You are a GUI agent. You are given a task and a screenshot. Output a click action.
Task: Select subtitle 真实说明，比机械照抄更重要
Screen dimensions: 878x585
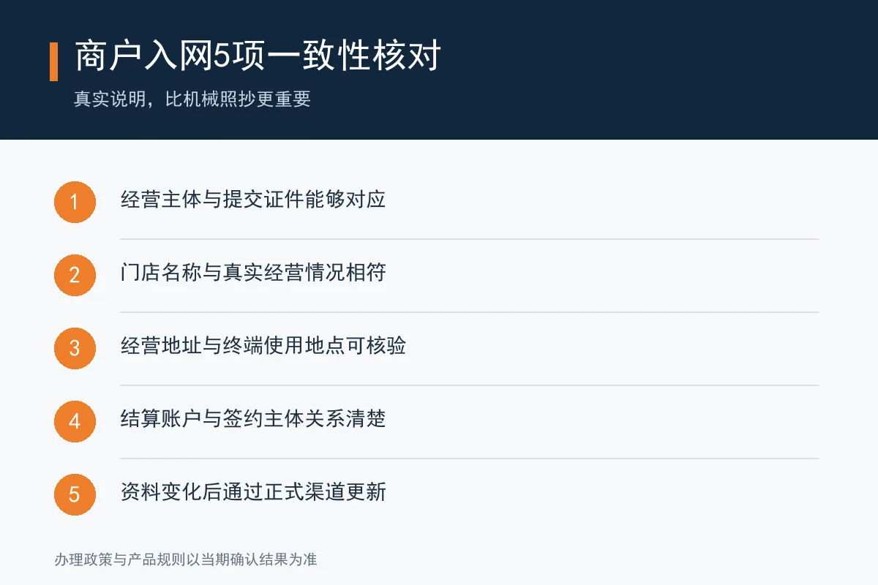pos(192,99)
